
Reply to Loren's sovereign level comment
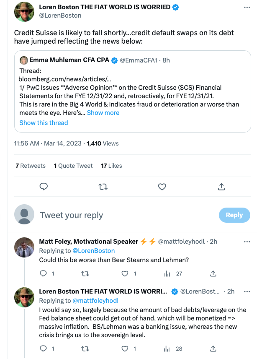pyautogui.click(x=43, y=349)
